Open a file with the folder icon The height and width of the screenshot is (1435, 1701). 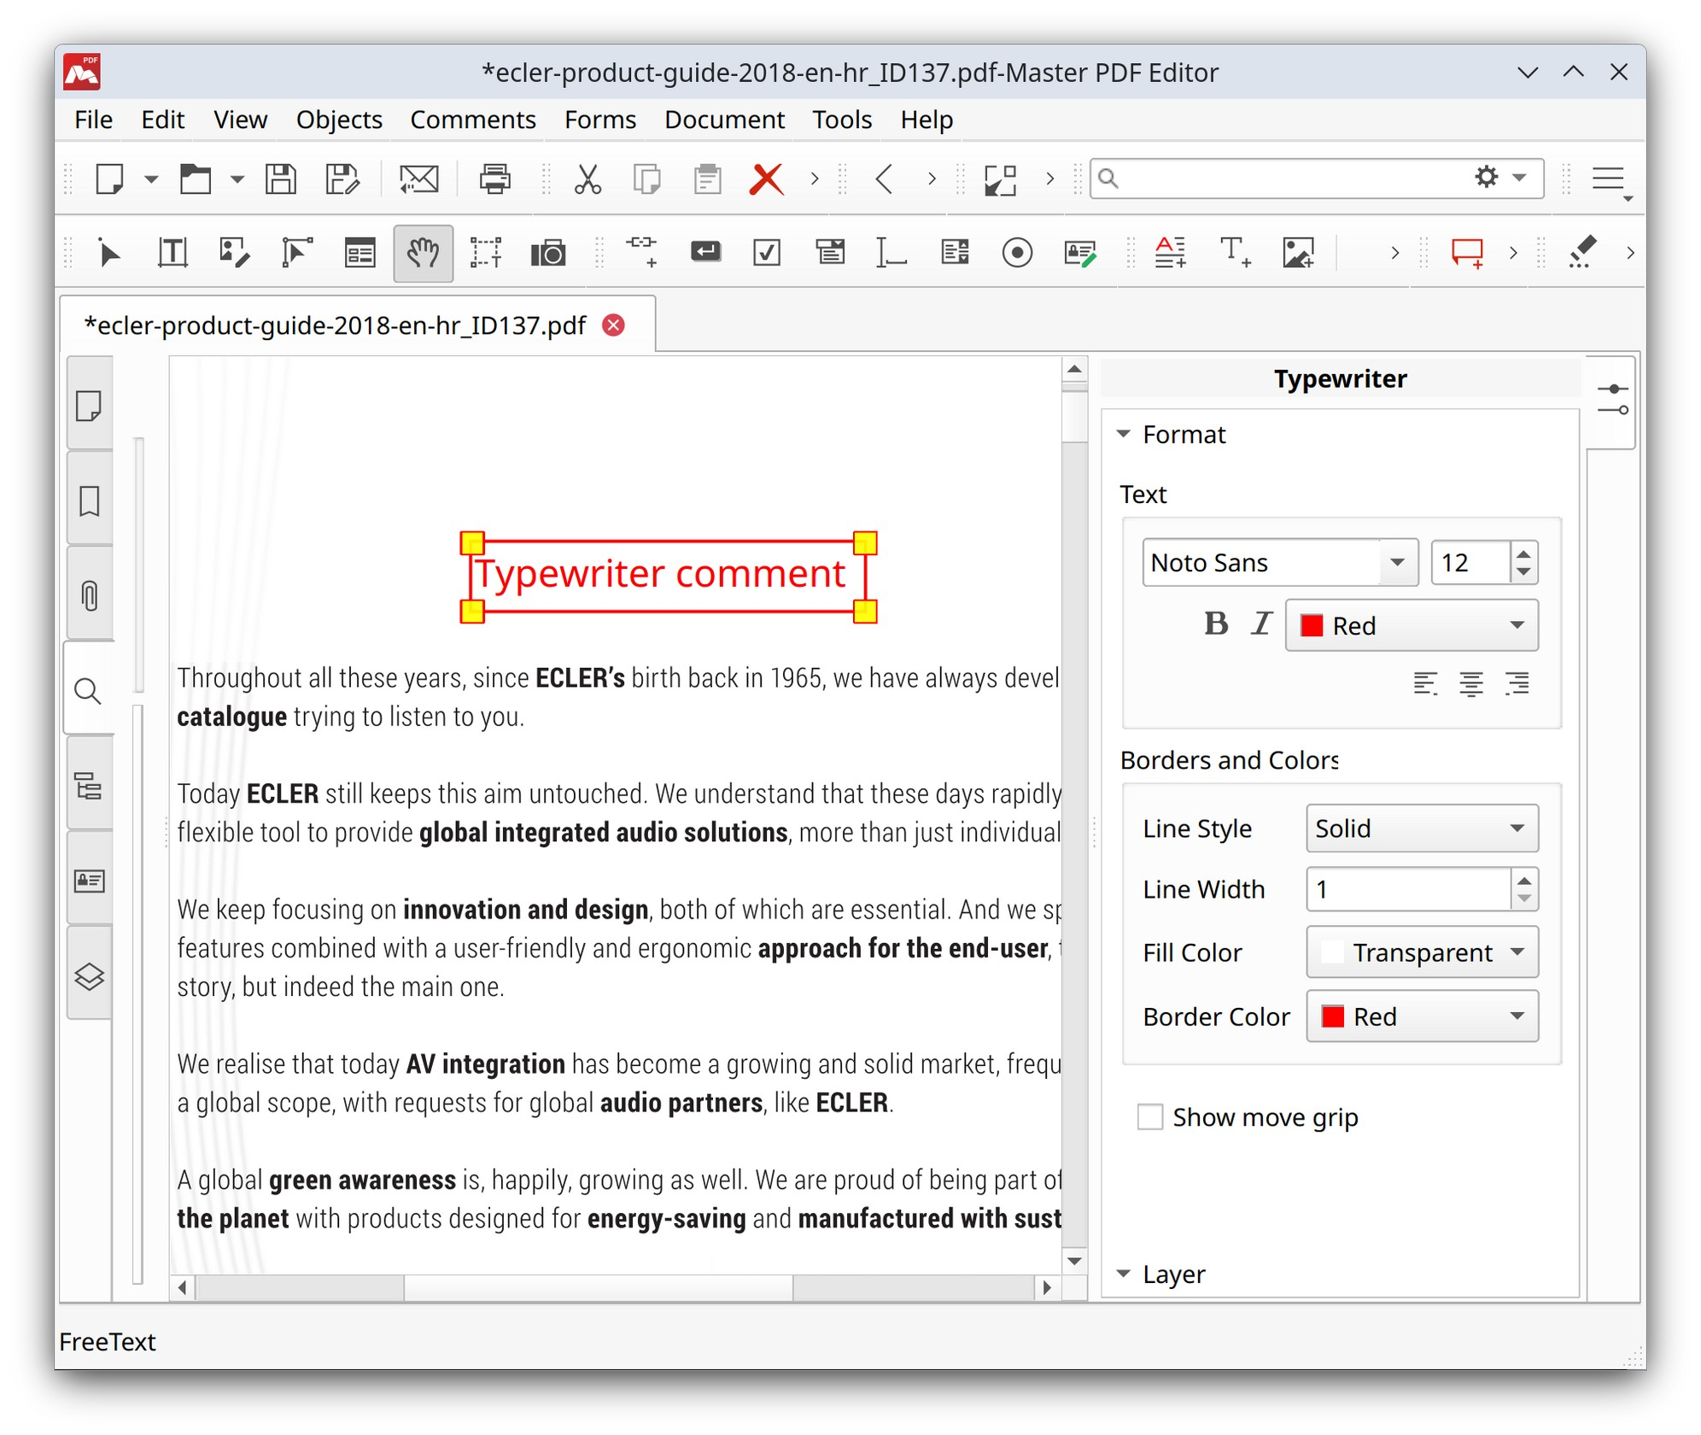click(x=196, y=179)
